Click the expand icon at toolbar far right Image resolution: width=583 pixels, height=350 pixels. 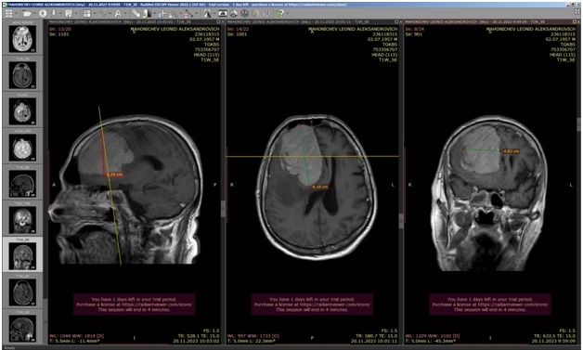[x=577, y=12]
